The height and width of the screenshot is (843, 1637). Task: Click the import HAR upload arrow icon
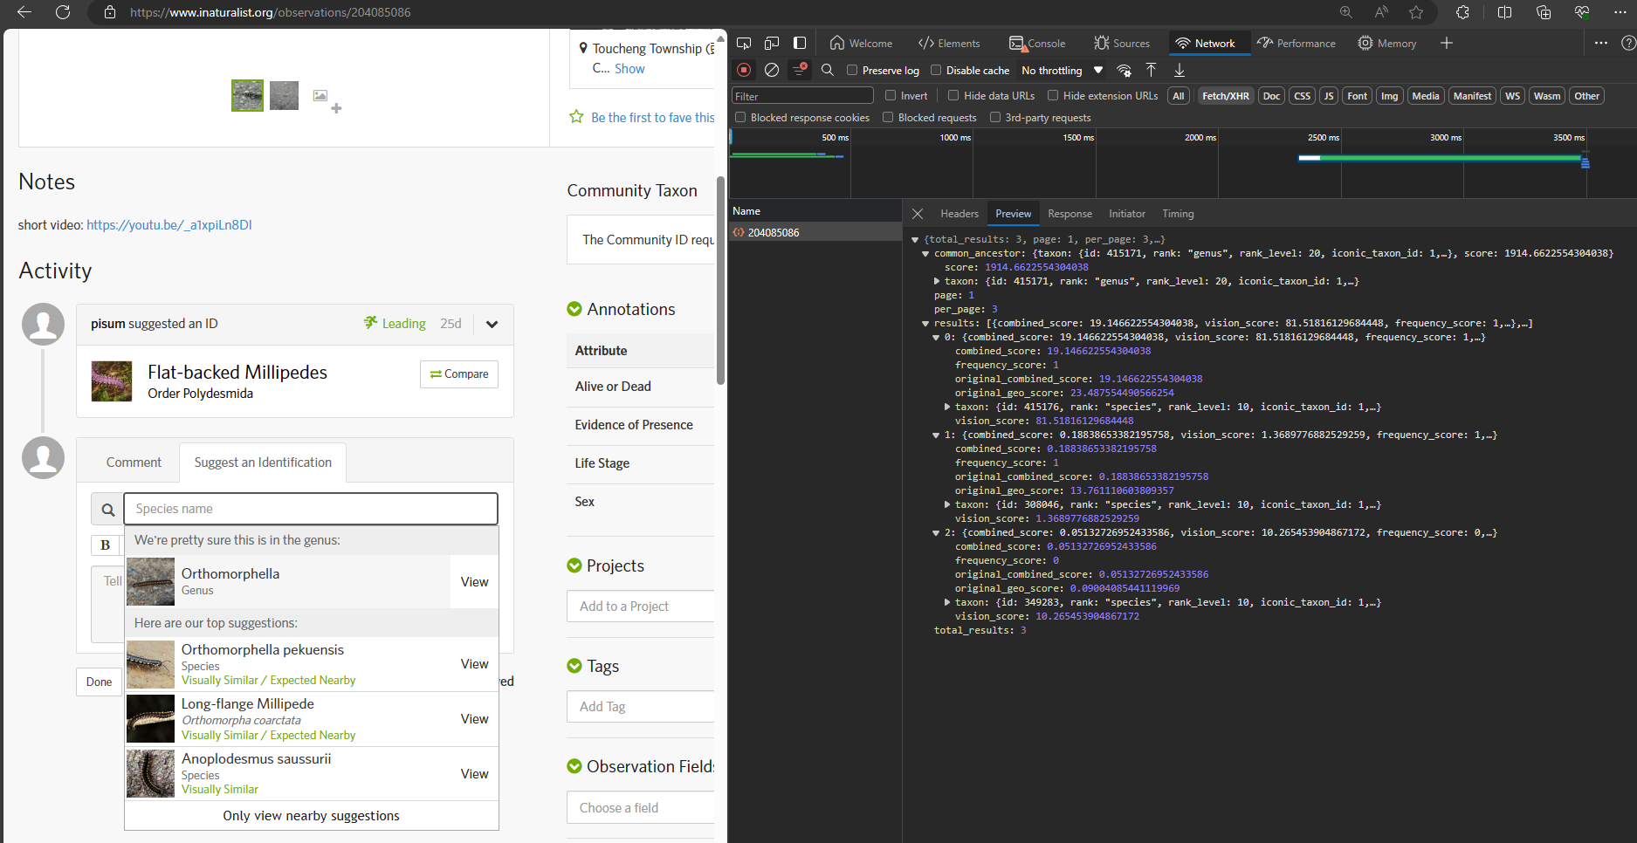(1151, 70)
